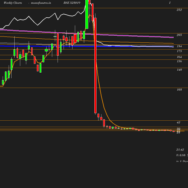Click the 'BSE 523019' symbol label

pyautogui.click(x=72, y=3)
